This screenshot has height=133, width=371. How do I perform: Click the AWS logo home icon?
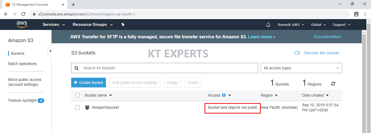click(x=22, y=25)
